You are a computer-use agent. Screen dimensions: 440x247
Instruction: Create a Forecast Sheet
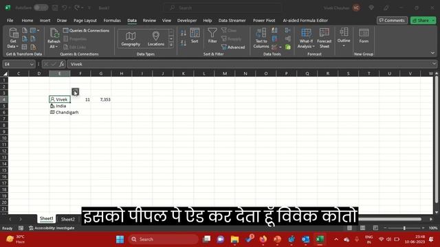click(324, 38)
